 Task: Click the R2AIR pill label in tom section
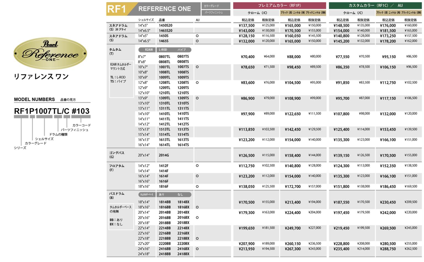pos(147,50)
